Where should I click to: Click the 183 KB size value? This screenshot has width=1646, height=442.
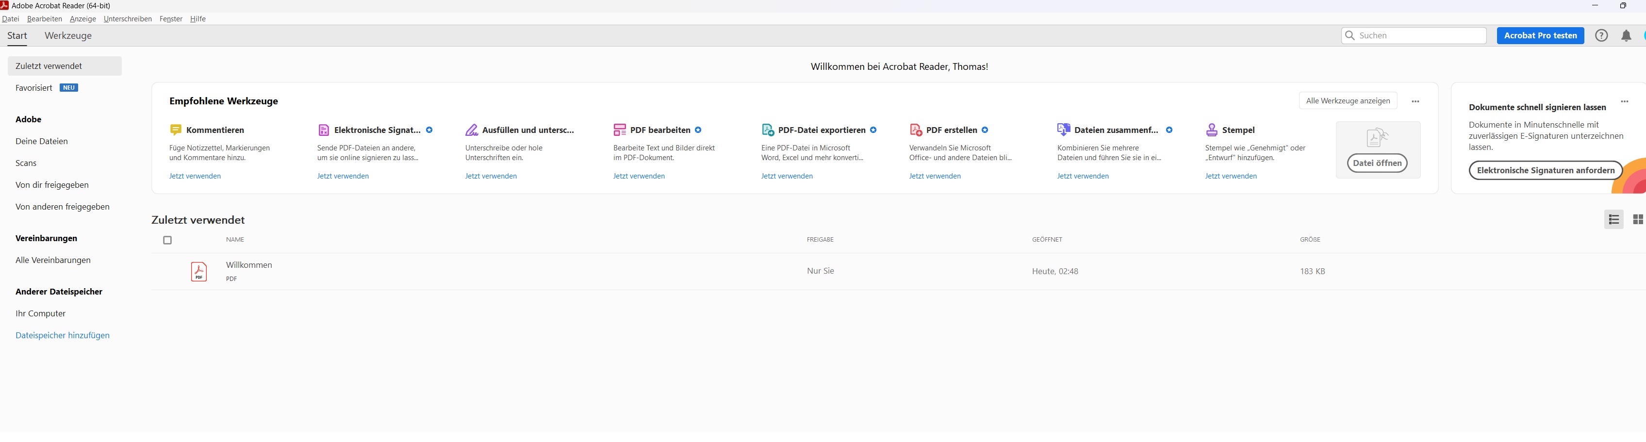click(x=1313, y=272)
